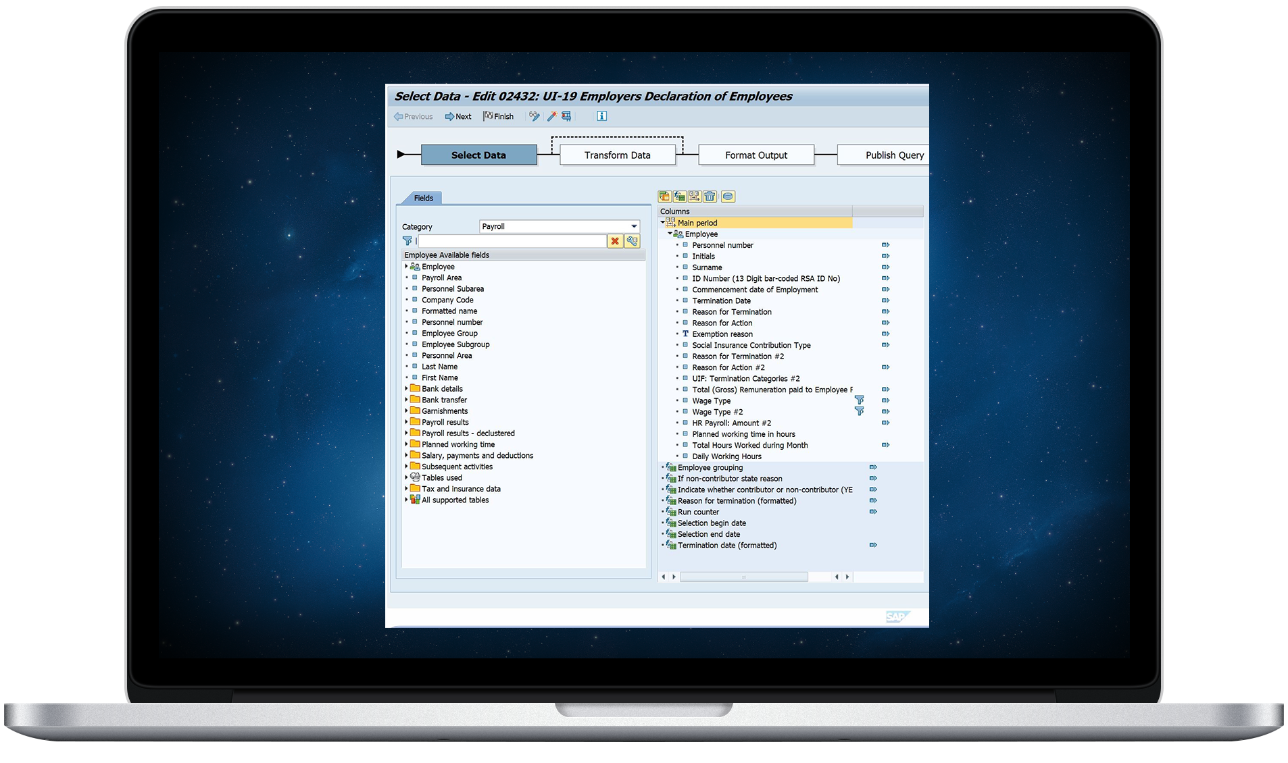Select the Last Name field
Screen dimensions: 1288x763
439,367
